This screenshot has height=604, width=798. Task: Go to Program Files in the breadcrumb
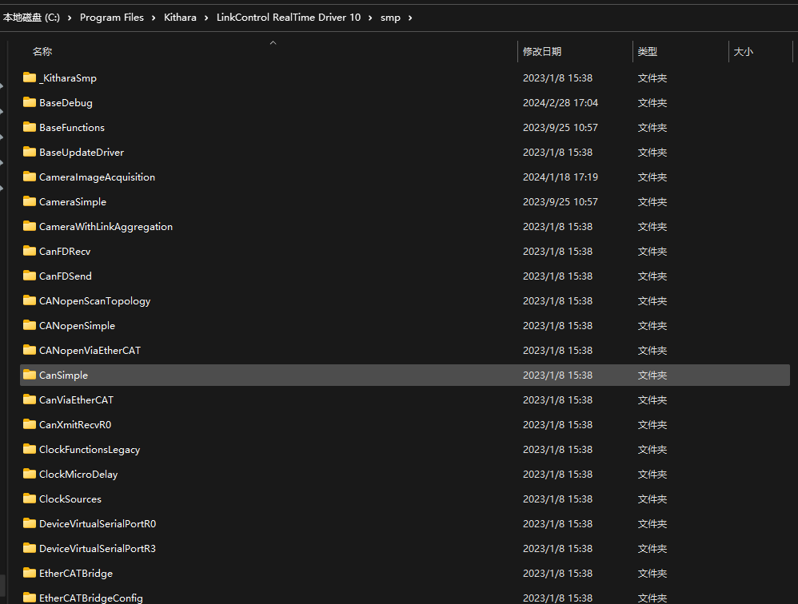point(112,18)
